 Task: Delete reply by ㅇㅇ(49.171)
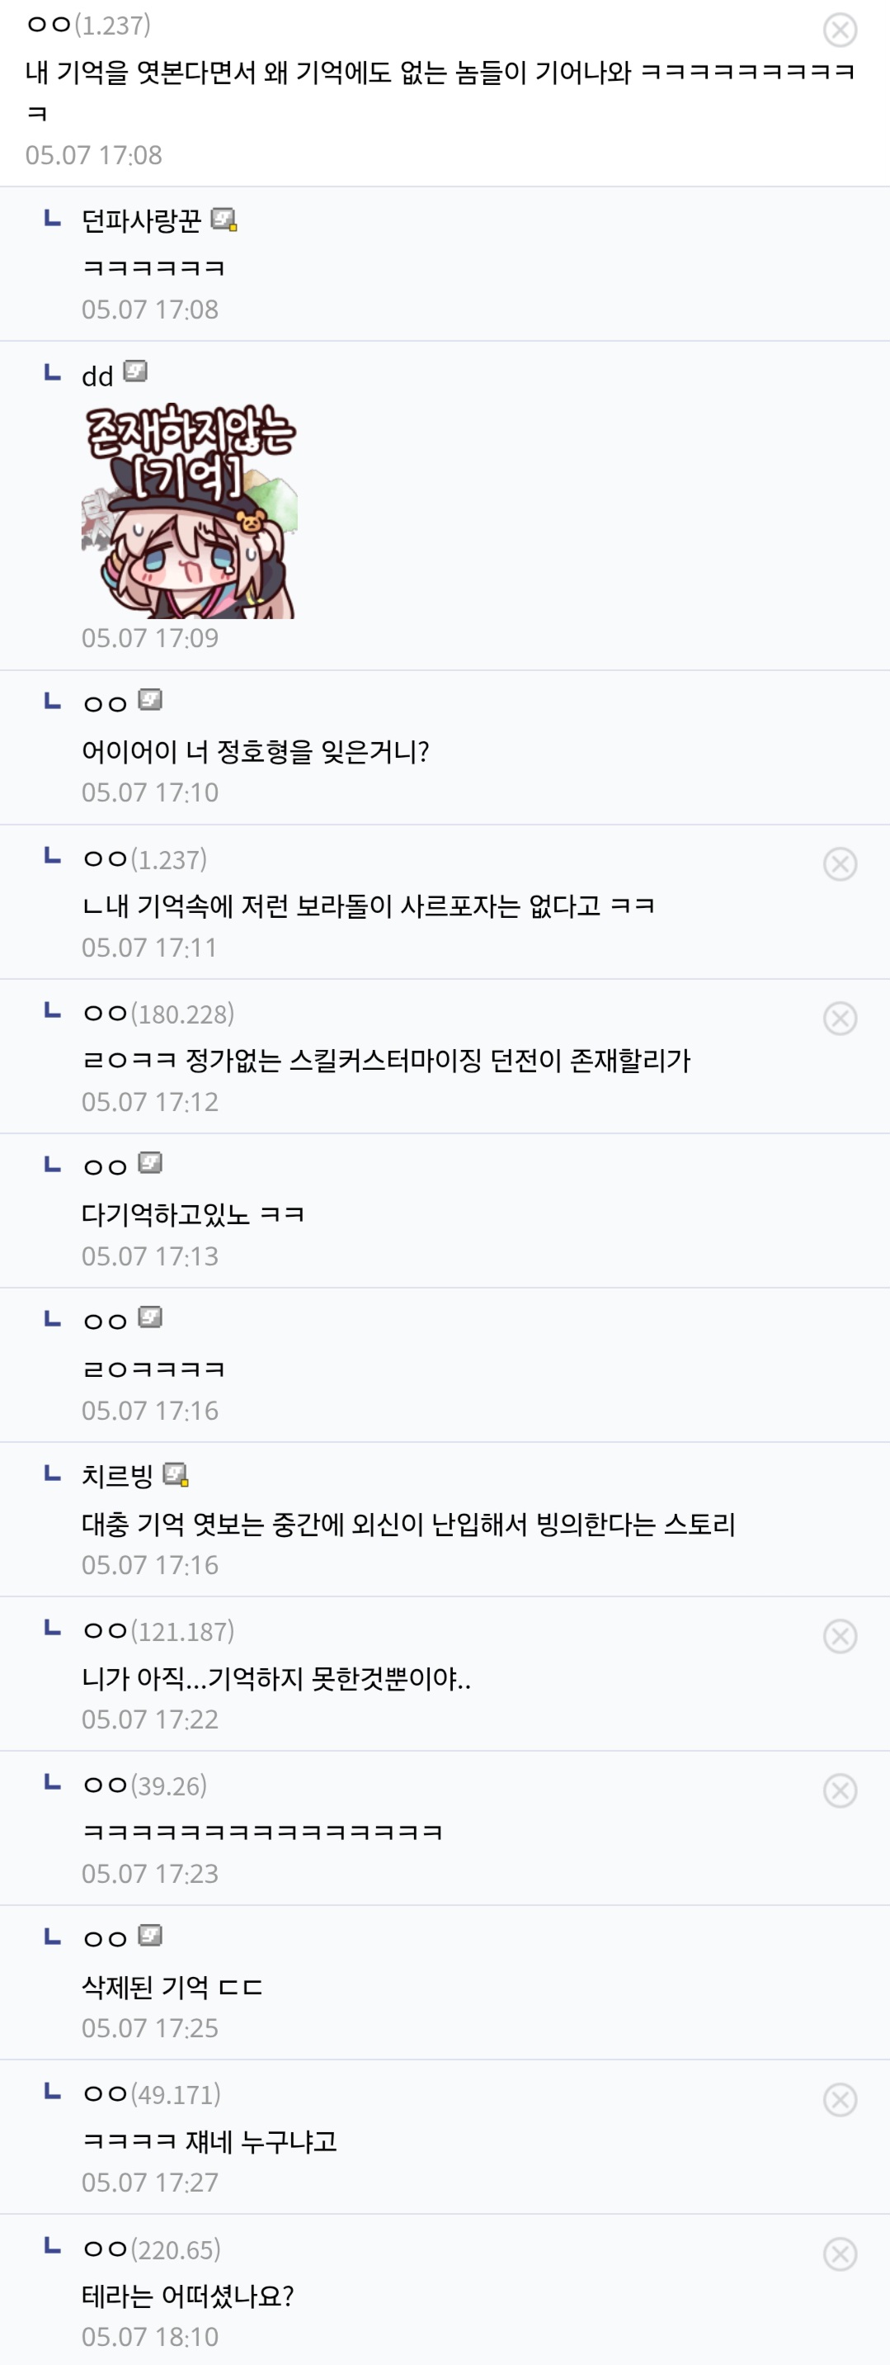(x=840, y=2100)
